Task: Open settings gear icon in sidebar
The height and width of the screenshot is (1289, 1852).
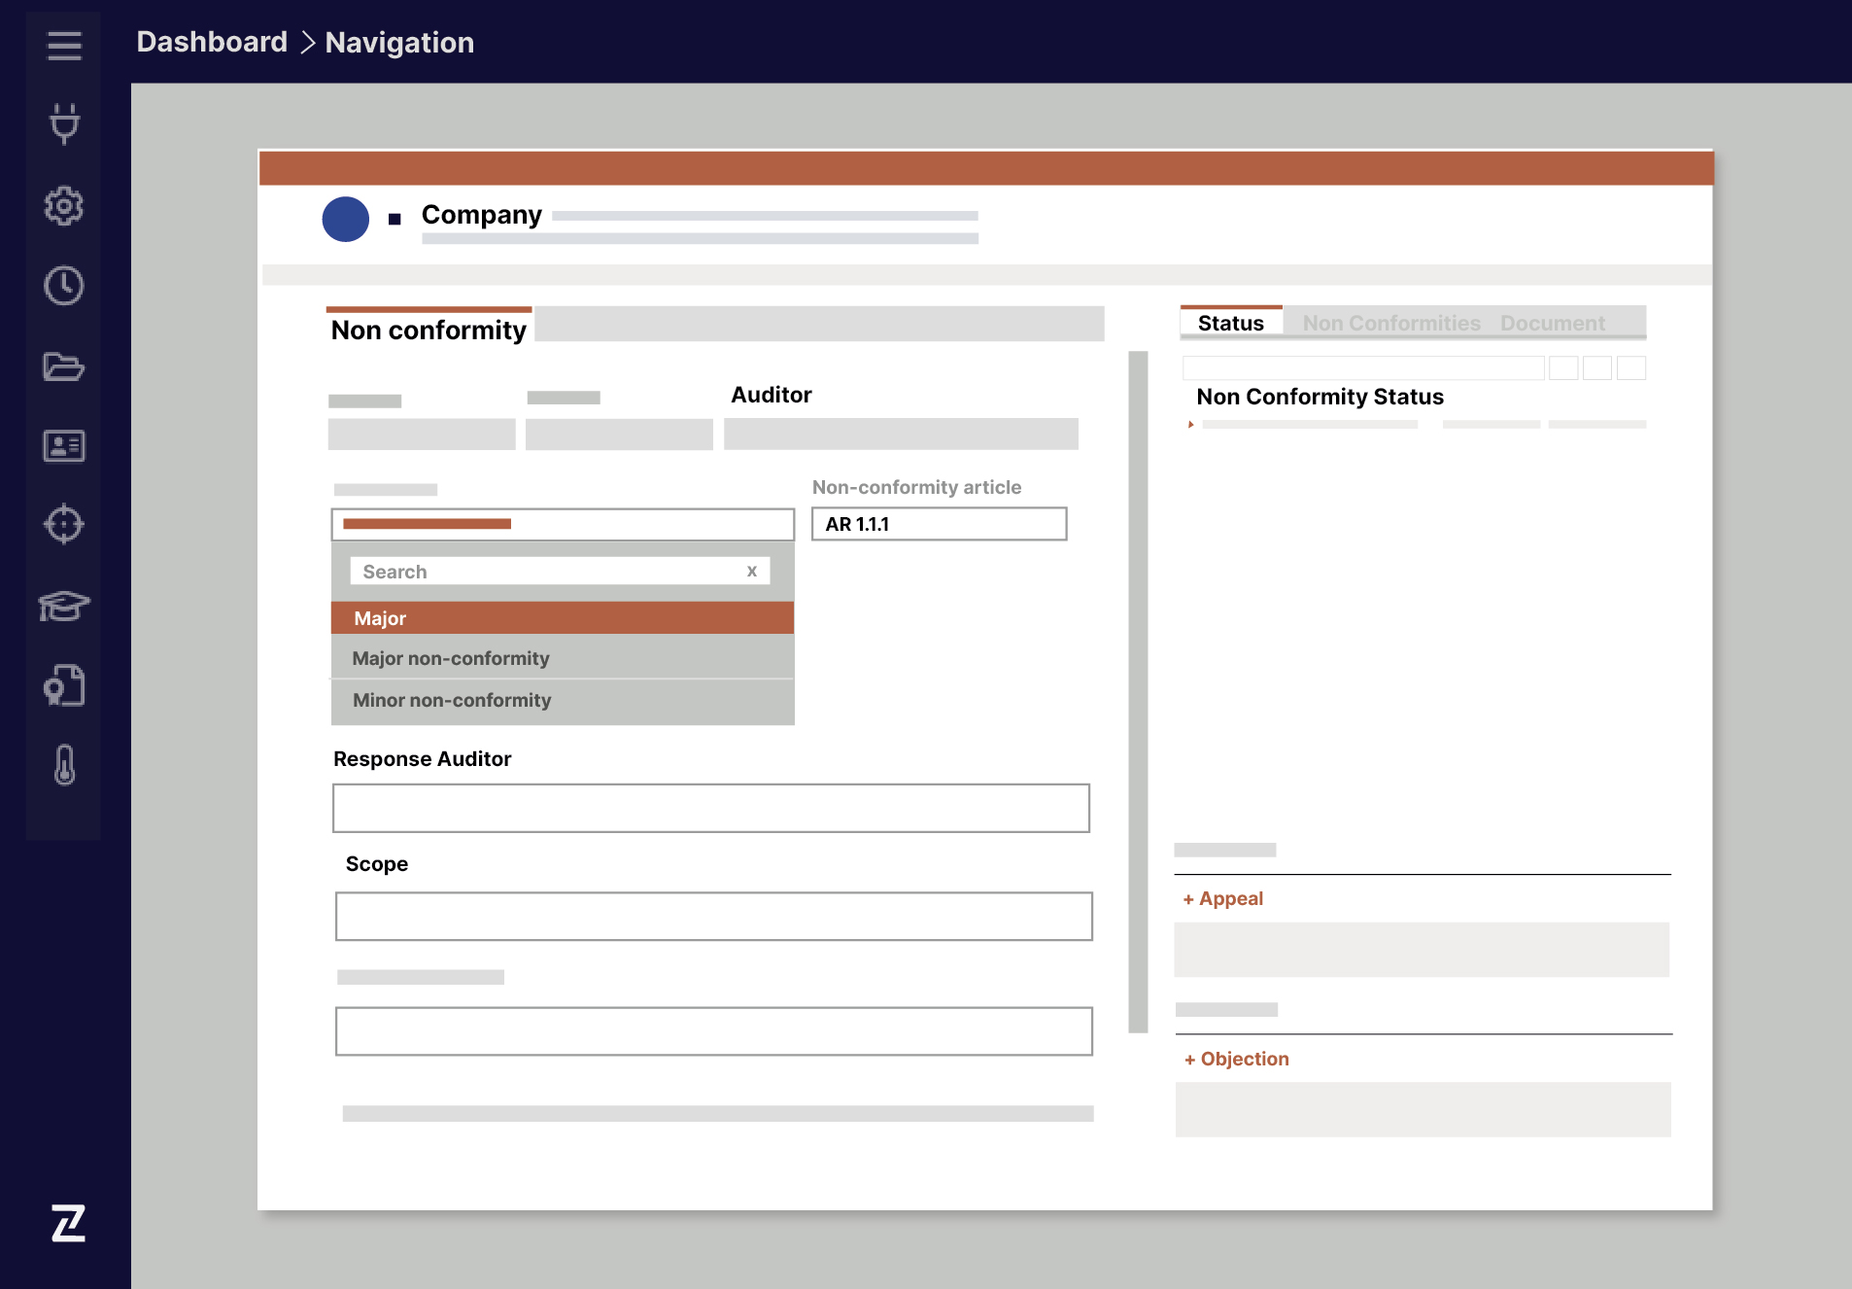Action: click(x=64, y=205)
